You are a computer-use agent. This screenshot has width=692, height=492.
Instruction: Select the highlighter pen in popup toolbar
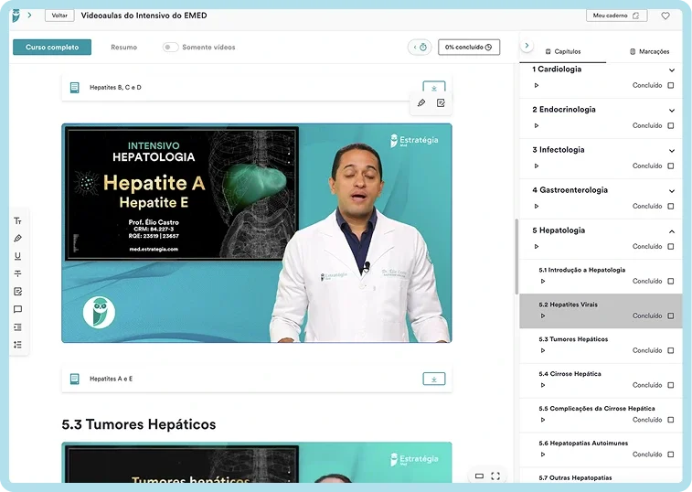pos(421,103)
